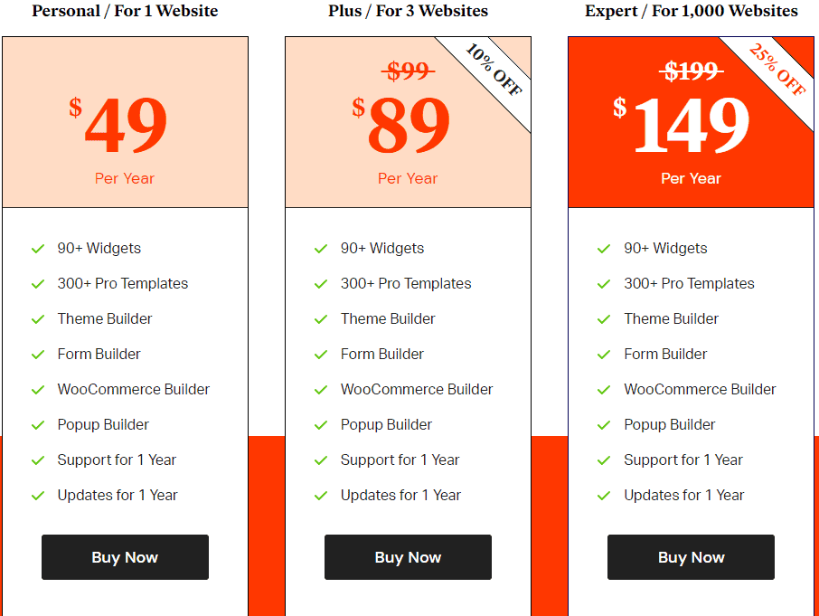This screenshot has height=616, width=819.
Task: Select the $149 Expert price box
Action: tap(691, 122)
